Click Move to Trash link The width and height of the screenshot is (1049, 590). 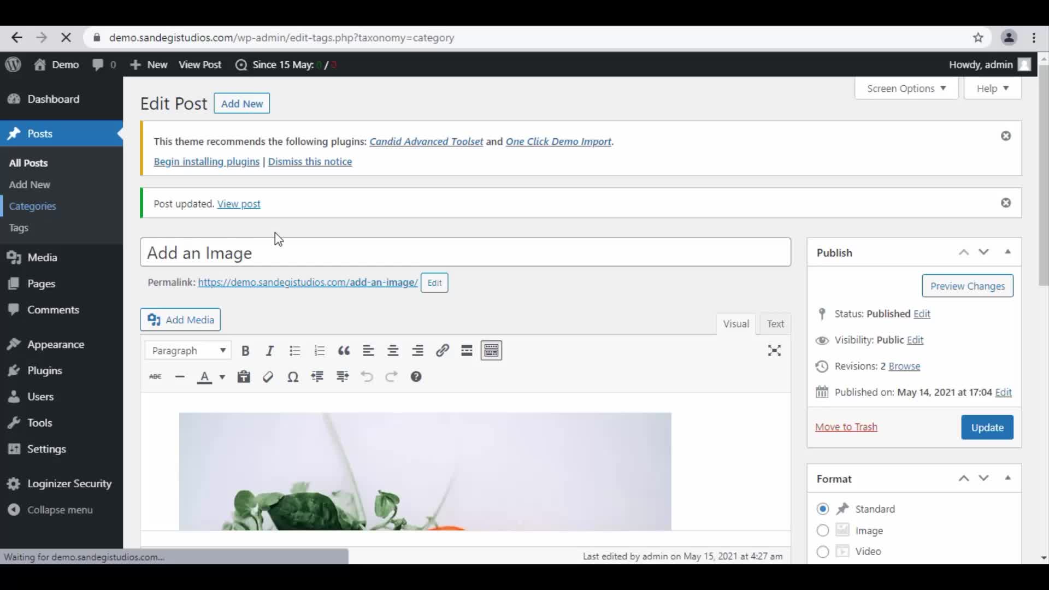point(846,427)
